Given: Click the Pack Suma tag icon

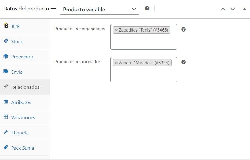Looking at the screenshot, I should [x=6, y=147].
